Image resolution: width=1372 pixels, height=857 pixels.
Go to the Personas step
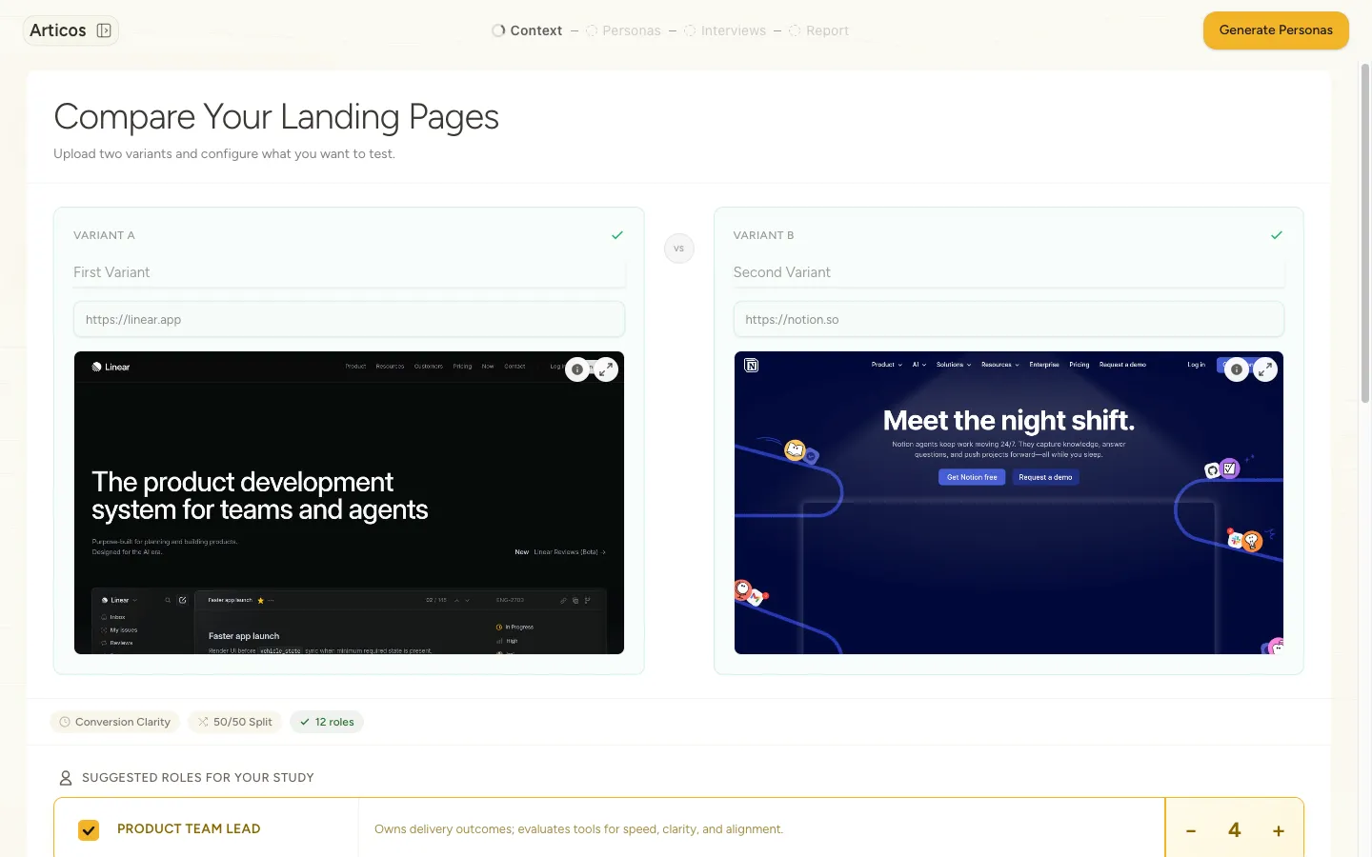[x=623, y=30]
